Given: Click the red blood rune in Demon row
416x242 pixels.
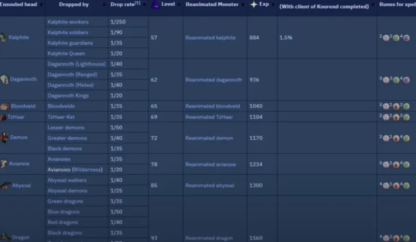Looking at the screenshot, I should pyautogui.click(x=396, y=138).
